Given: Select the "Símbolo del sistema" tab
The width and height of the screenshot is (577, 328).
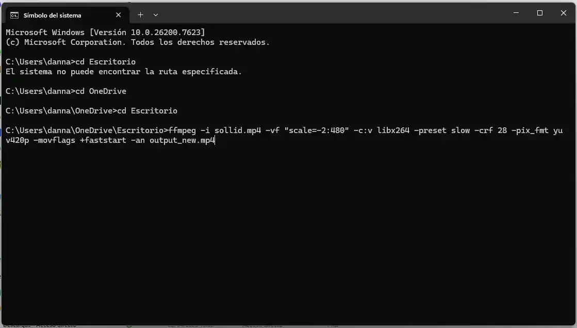Looking at the screenshot, I should pyautogui.click(x=52, y=15).
